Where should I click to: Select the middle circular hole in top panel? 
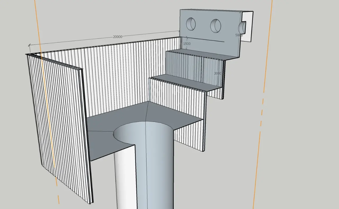(216, 26)
